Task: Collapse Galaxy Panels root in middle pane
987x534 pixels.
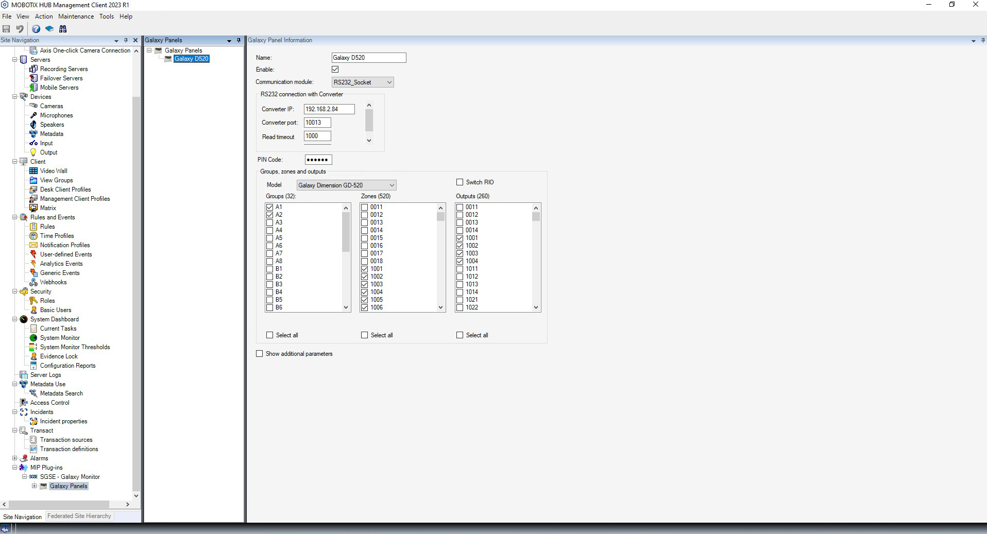Action: point(149,50)
